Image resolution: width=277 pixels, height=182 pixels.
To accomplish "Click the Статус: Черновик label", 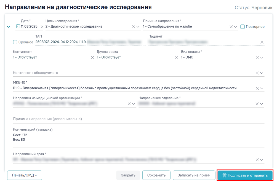I will (x=254, y=8).
